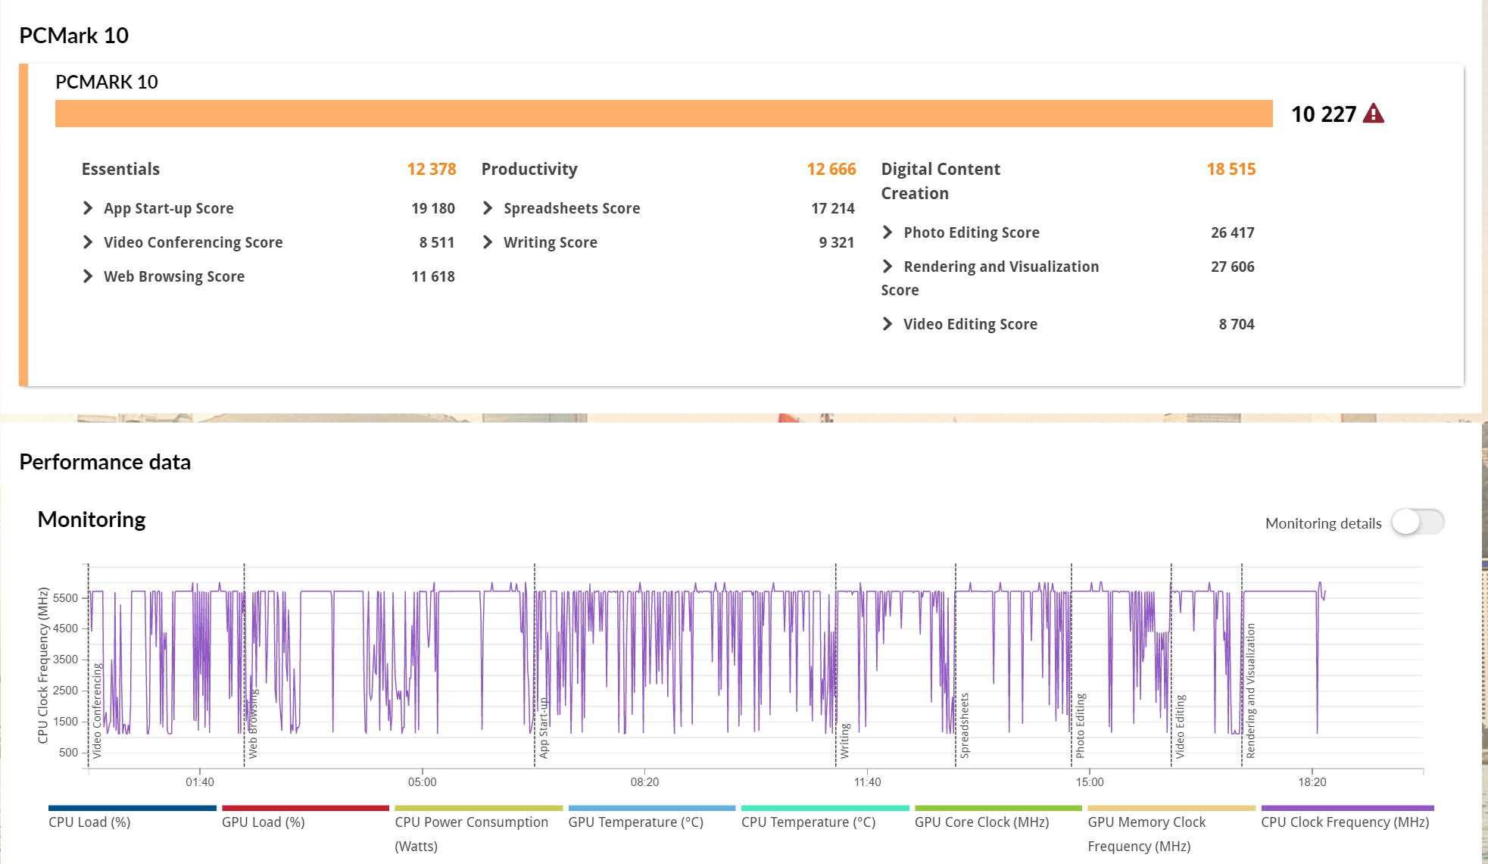Click the Productivity score 12 666

831,169
